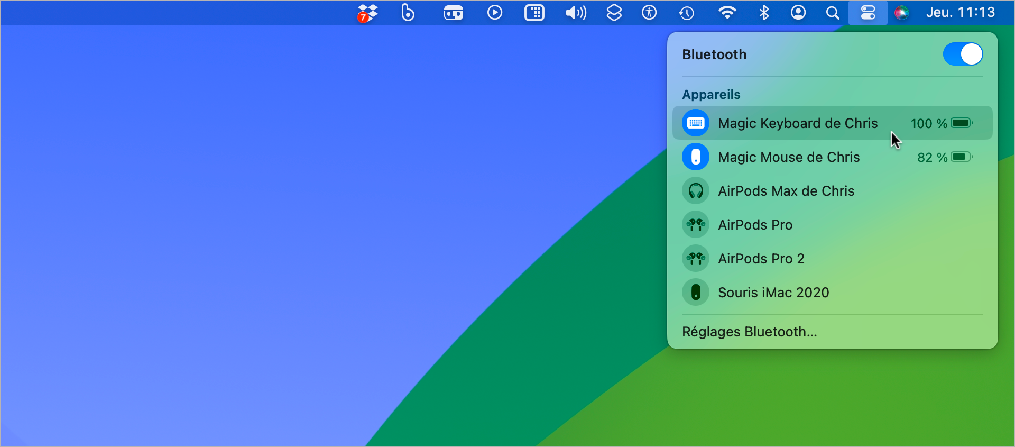Open the Sound volume menu
The width and height of the screenshot is (1015, 447).
click(576, 12)
